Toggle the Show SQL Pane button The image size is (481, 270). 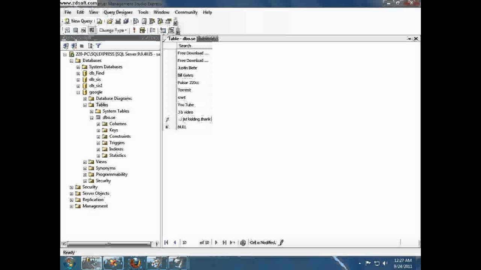(x=83, y=30)
